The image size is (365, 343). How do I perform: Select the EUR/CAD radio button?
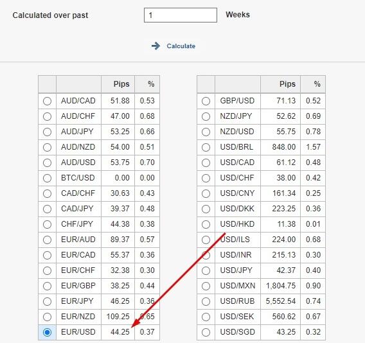tap(48, 255)
